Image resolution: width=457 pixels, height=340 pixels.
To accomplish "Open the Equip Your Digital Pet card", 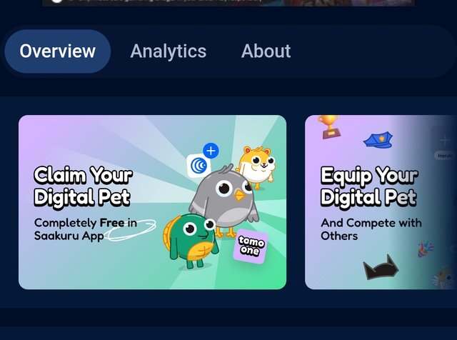I will click(381, 202).
